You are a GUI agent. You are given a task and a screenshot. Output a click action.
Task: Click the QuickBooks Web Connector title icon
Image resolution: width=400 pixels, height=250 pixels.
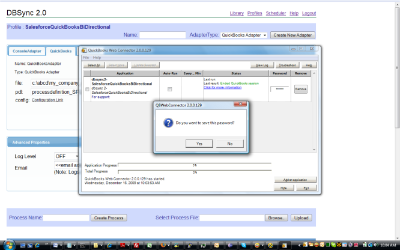click(83, 50)
